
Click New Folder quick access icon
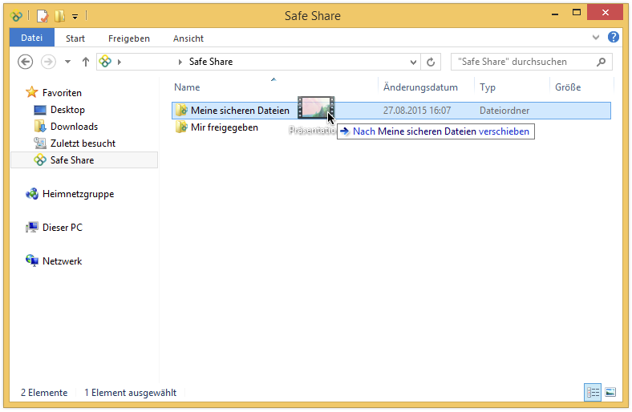pyautogui.click(x=59, y=16)
